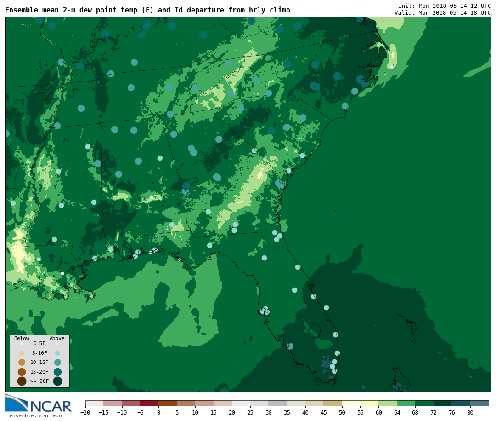496x421 pixels.
Task: Click the pale pink swatch between -20 and -15
Action: 94,404
